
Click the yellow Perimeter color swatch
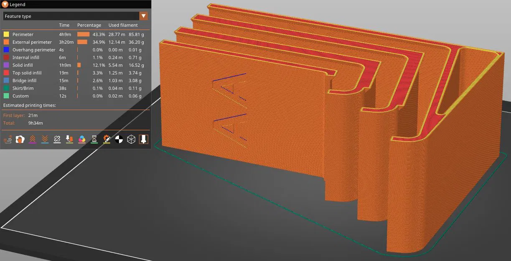pos(6,34)
